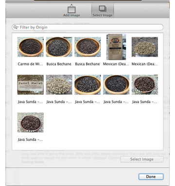Select the Java Sunda red bowl thumbnail in second row
This screenshot has width=175, height=186.
(x=145, y=85)
